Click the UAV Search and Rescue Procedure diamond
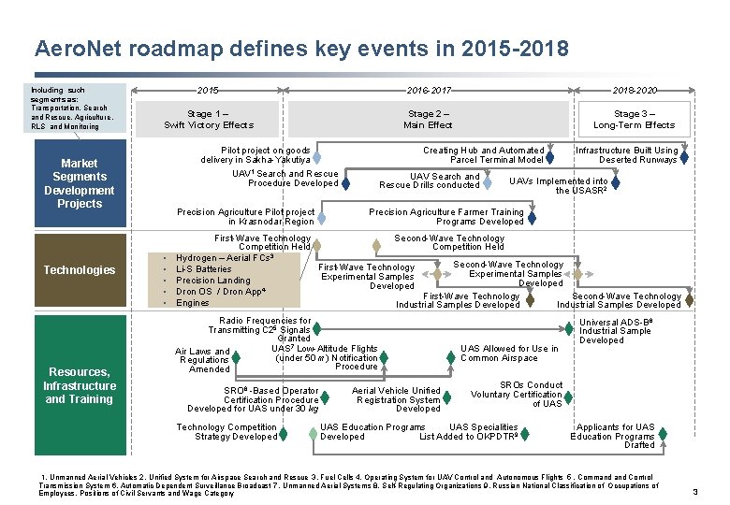 345,183
